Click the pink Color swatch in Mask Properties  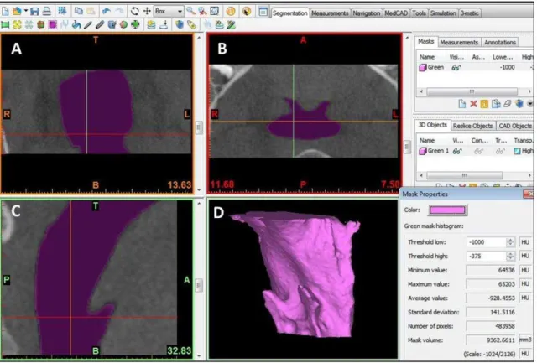447,210
